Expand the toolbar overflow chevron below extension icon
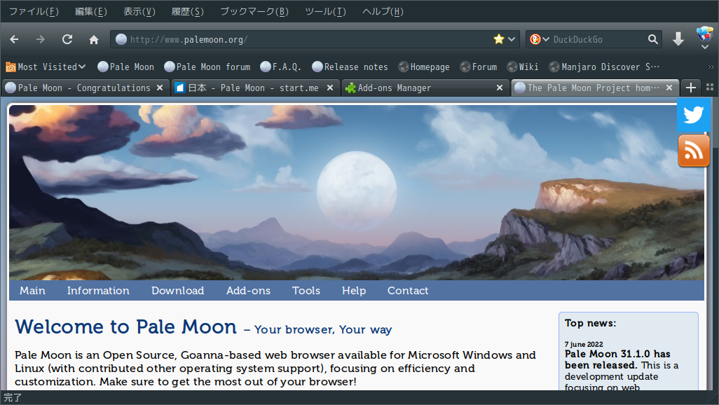This screenshot has height=405, width=719. click(x=705, y=47)
